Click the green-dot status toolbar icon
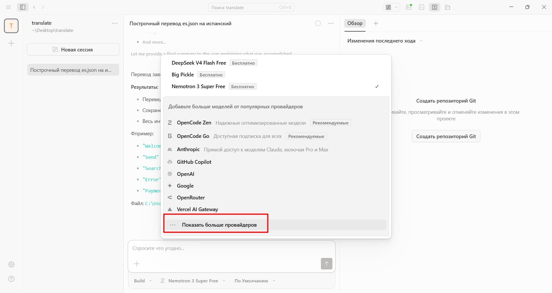The image size is (552, 293). coord(409,7)
